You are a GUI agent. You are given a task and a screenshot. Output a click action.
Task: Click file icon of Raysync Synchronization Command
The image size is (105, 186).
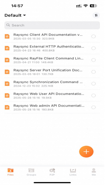pos(7,84)
